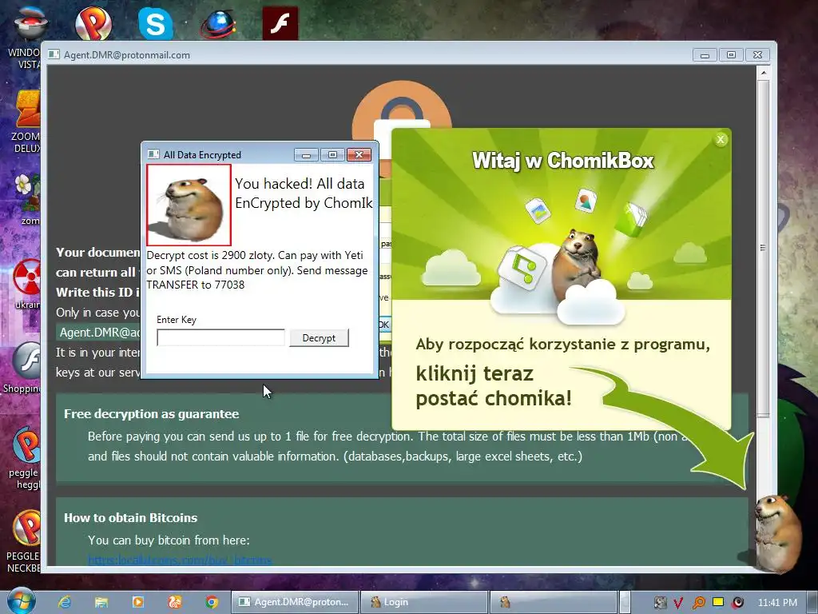Click 'kliknij teraz postać chomika!' text

[494, 386]
